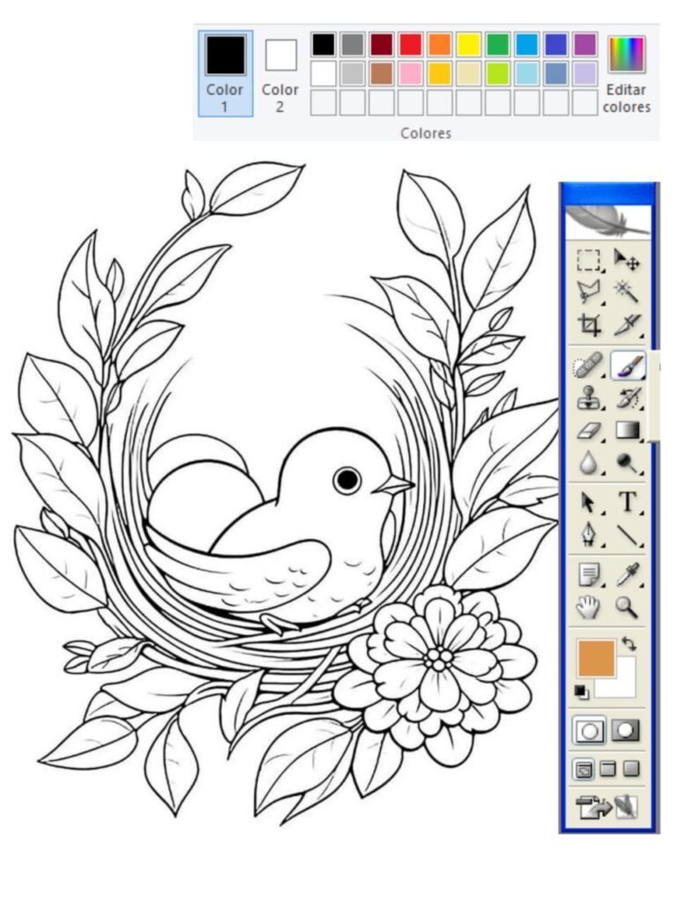Select the Brush tool
Image resolution: width=677 pixels, height=902 pixels.
click(x=628, y=366)
